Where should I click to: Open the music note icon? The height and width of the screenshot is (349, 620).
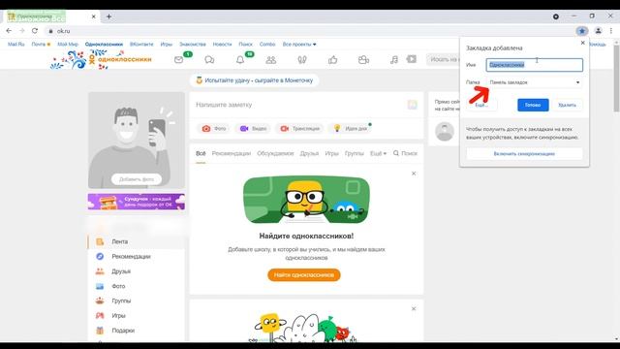tap(394, 60)
